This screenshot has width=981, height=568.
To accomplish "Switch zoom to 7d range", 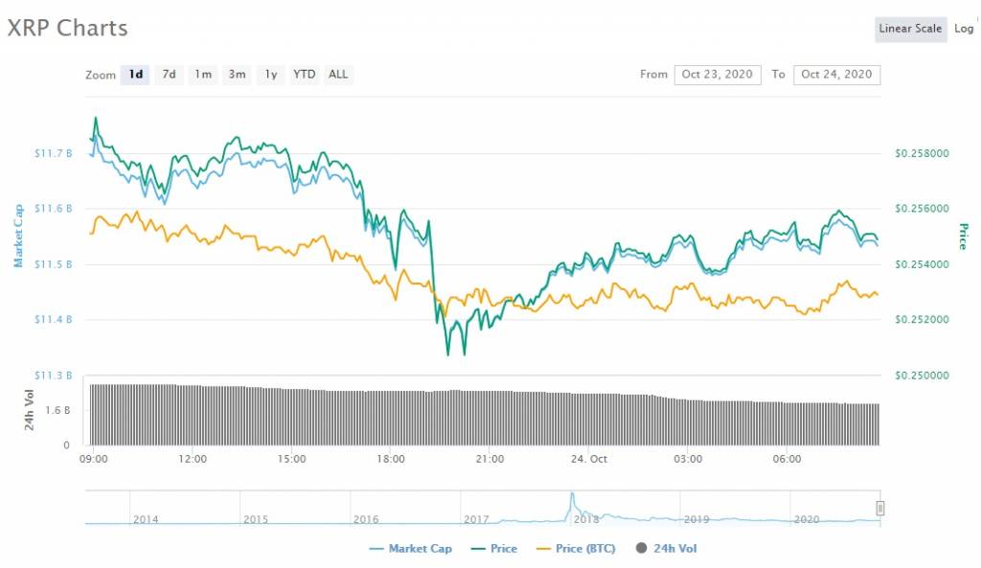I will pos(169,75).
